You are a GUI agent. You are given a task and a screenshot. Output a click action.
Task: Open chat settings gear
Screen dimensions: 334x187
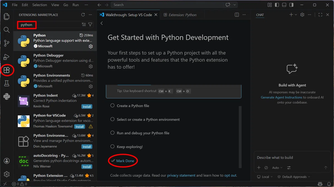pyautogui.click(x=302, y=15)
